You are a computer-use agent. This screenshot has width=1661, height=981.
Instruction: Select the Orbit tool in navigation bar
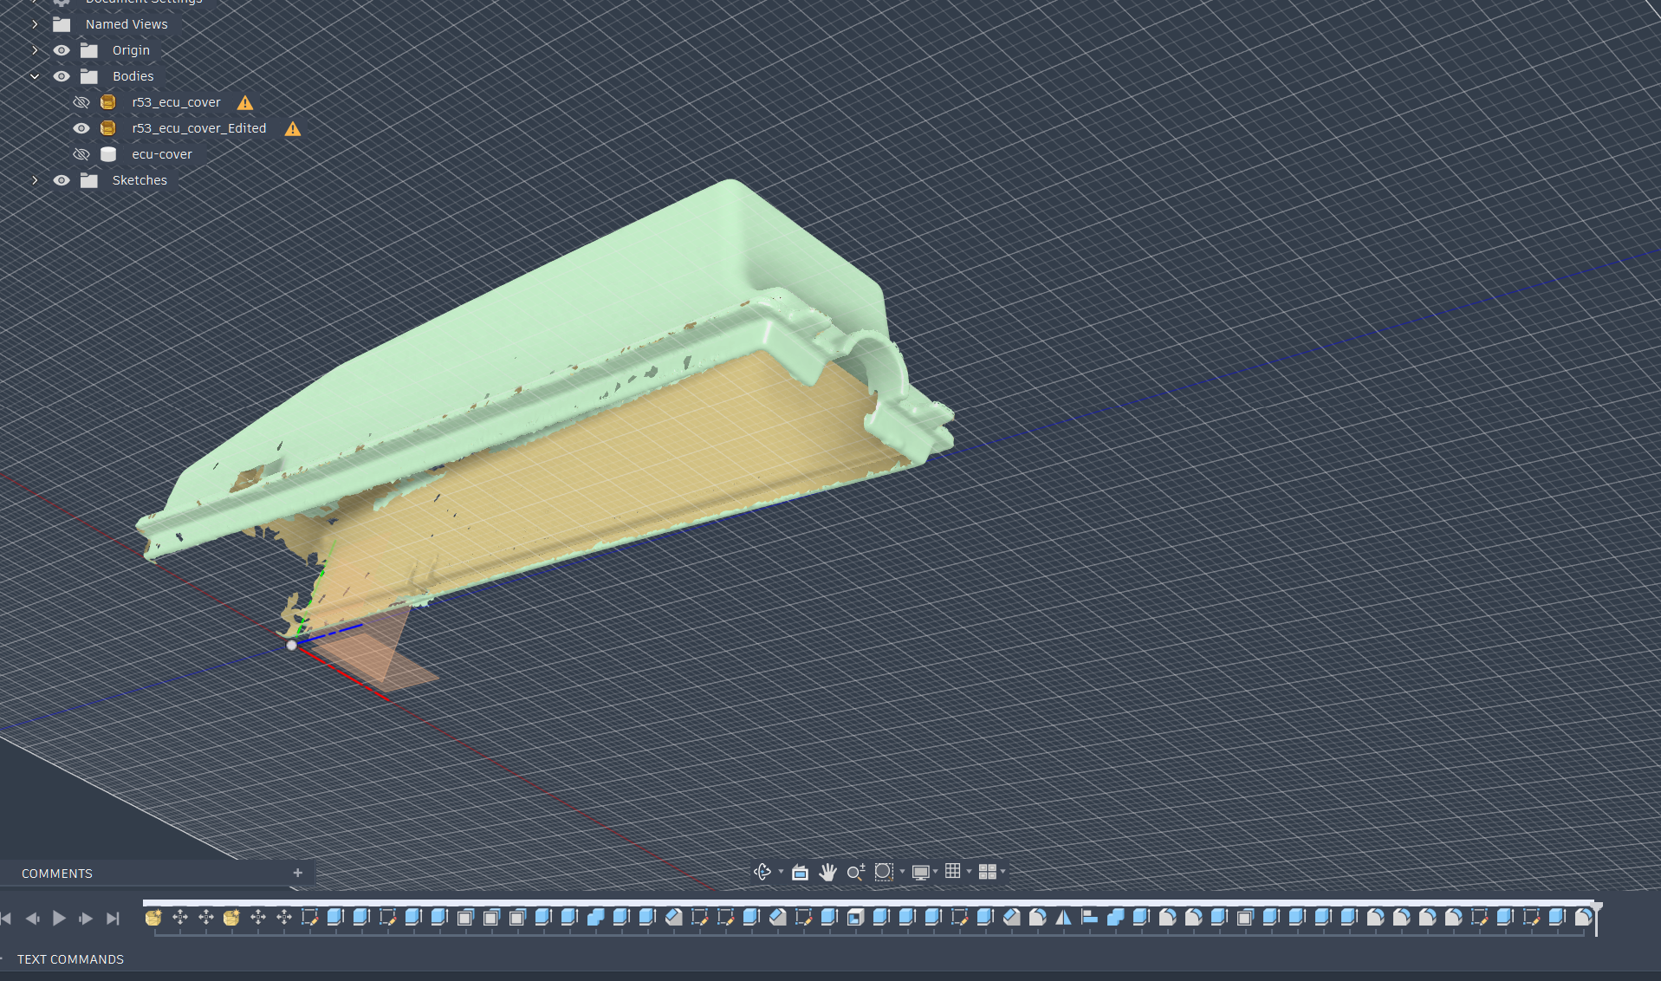[x=762, y=872]
